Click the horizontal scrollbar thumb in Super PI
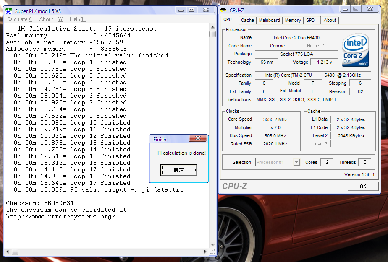 [15, 252]
